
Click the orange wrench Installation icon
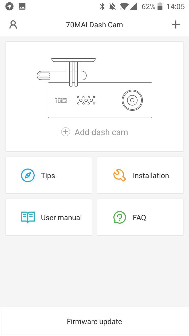pyautogui.click(x=119, y=175)
